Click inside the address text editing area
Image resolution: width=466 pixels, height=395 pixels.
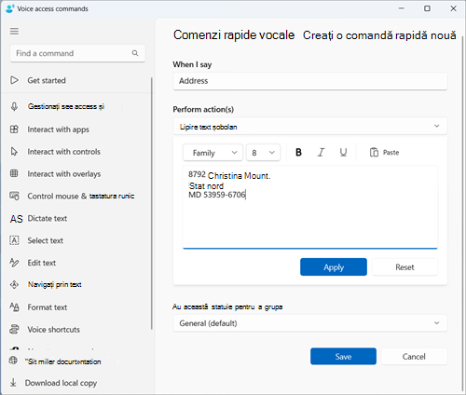[310, 208]
